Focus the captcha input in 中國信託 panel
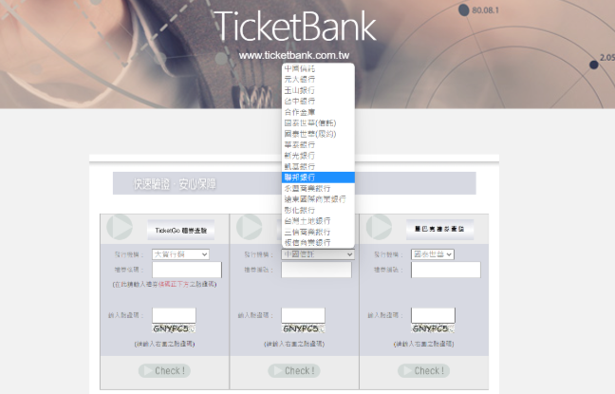Viewport: 615px width, 394px height. coord(303,315)
